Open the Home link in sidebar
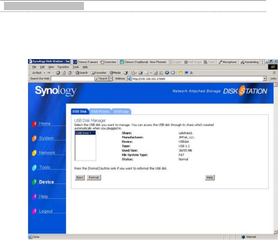 [45, 124]
